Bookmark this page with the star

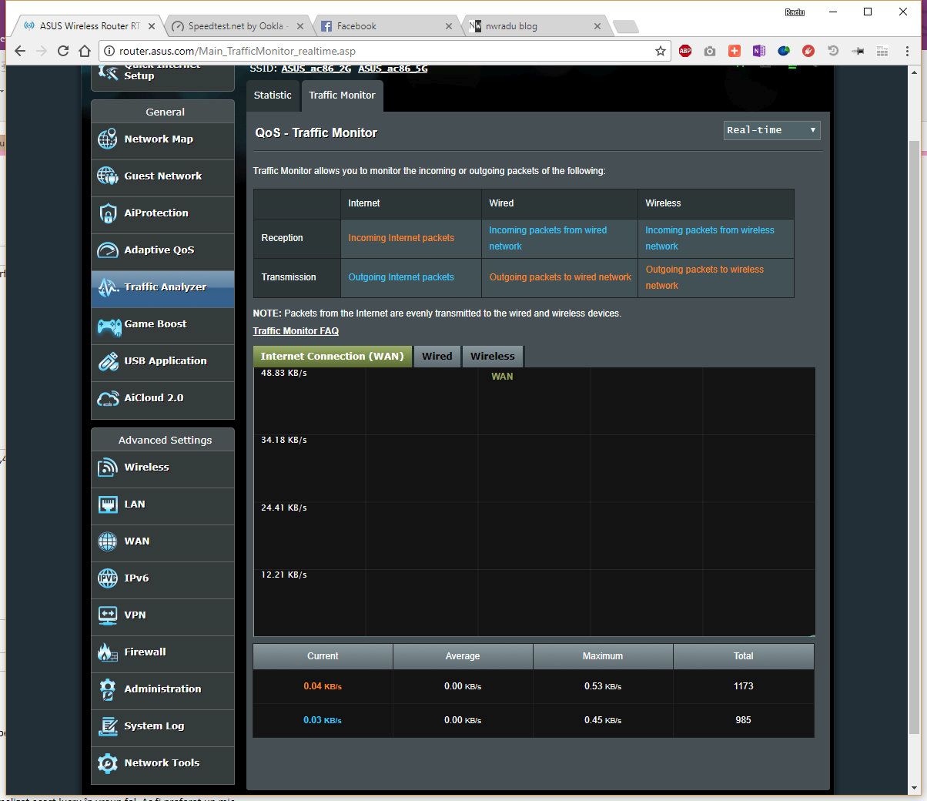coord(660,51)
